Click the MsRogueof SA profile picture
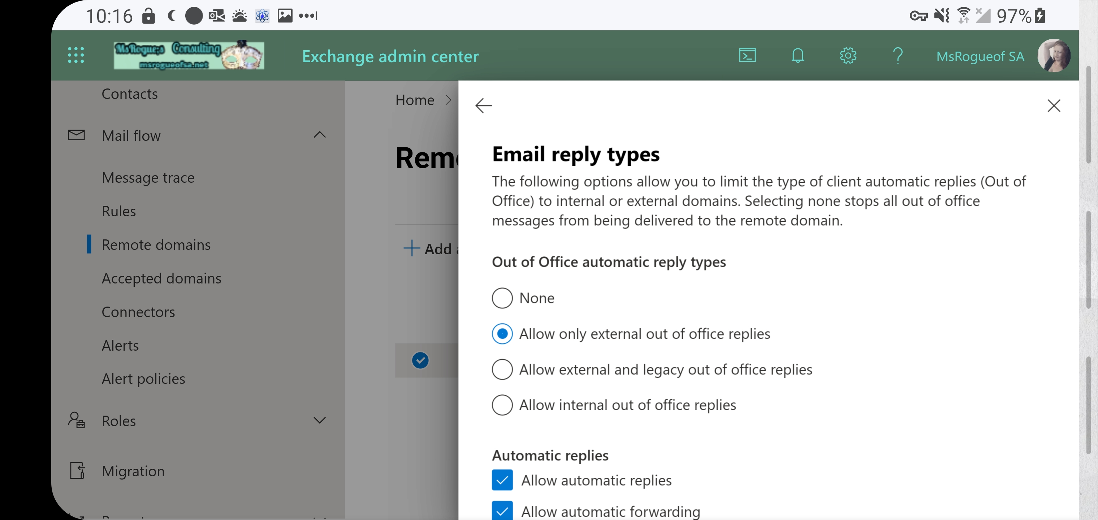The height and width of the screenshot is (520, 1098). pyautogui.click(x=1053, y=55)
